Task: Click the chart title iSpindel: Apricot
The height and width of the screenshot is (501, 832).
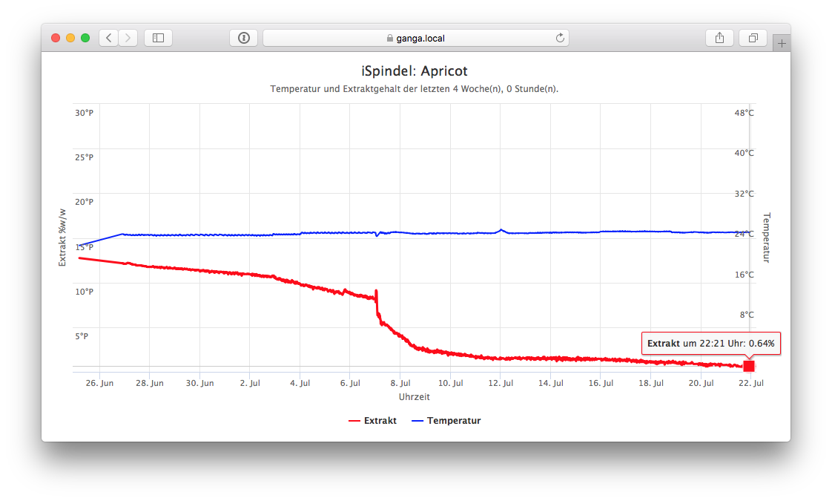Action: pos(415,71)
